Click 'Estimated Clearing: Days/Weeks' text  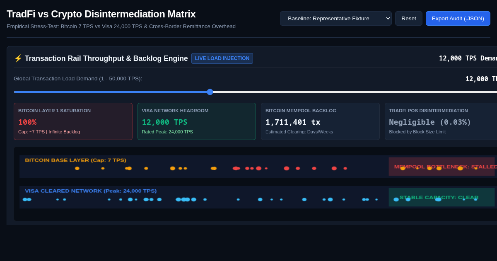(x=299, y=132)
